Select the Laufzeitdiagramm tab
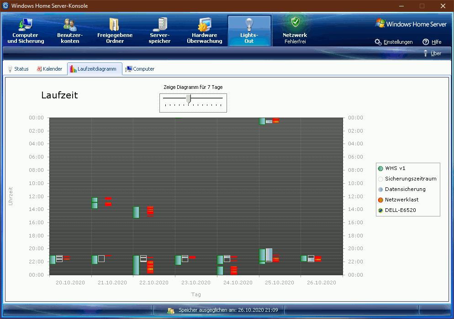 95,69
